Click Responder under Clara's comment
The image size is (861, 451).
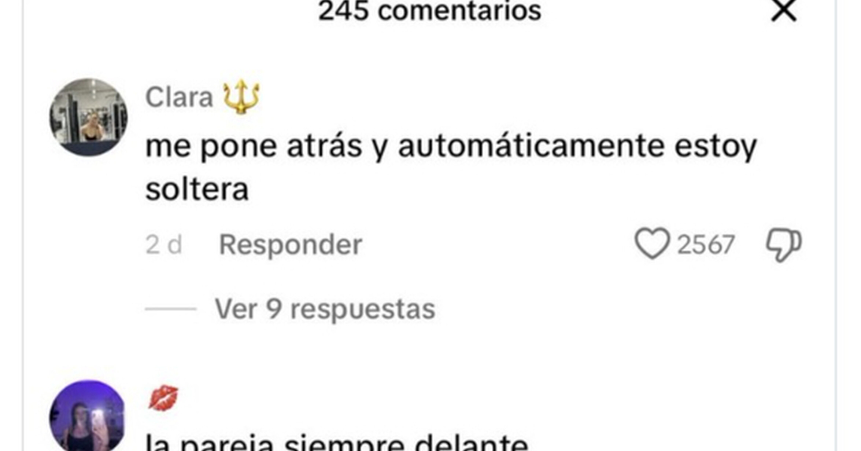[x=290, y=245]
